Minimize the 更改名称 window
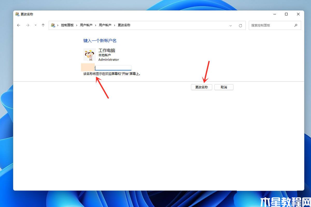Image resolution: width=311 pixels, height=207 pixels. point(274,14)
